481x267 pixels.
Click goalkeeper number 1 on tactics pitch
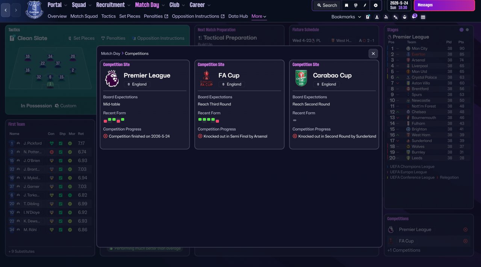point(50,84)
